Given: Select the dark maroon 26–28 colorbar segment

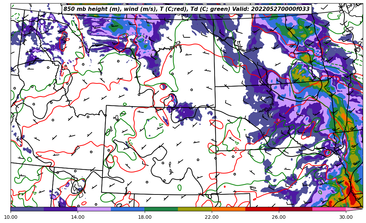Looking at the screenshot, I should 295,209.
